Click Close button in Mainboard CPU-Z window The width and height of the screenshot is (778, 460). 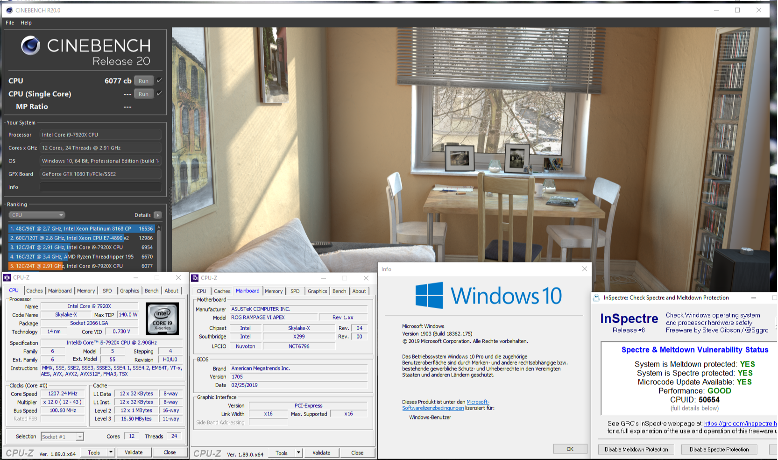[357, 453]
